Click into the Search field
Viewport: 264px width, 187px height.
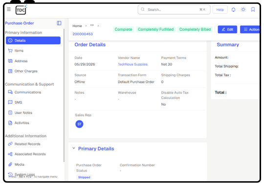[x=174, y=10]
